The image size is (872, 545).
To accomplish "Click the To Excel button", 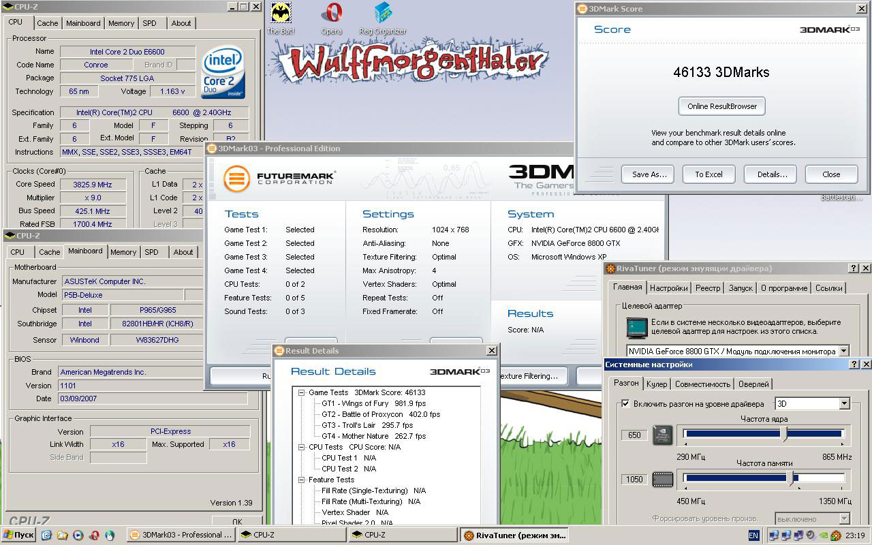I will click(x=708, y=174).
